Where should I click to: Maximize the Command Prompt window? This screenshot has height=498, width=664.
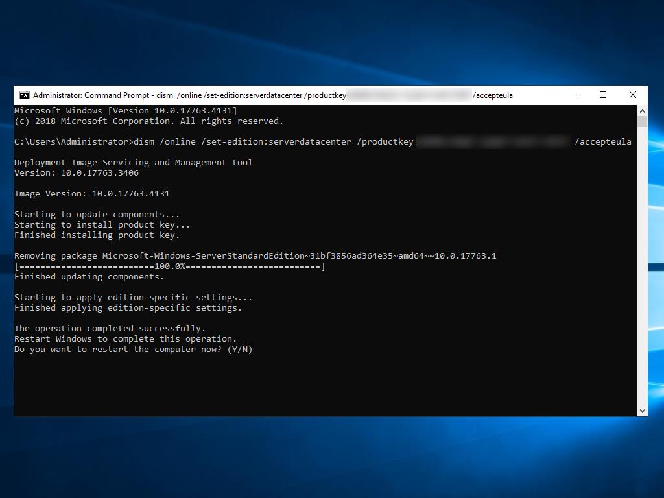point(603,95)
